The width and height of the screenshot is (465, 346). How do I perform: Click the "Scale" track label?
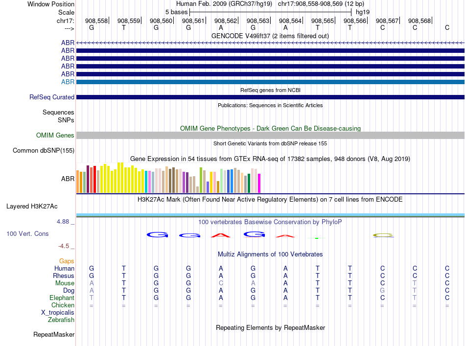click(x=66, y=12)
